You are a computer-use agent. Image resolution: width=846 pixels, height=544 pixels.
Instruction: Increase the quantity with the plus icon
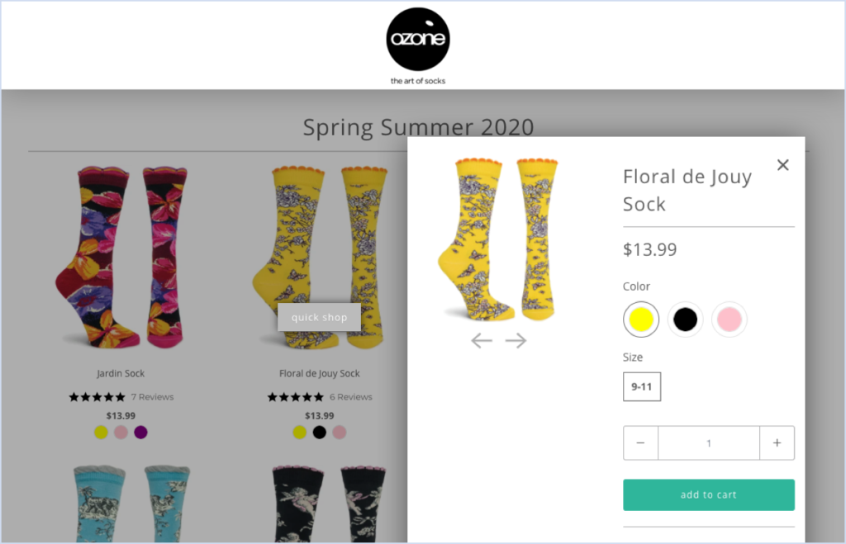[777, 442]
